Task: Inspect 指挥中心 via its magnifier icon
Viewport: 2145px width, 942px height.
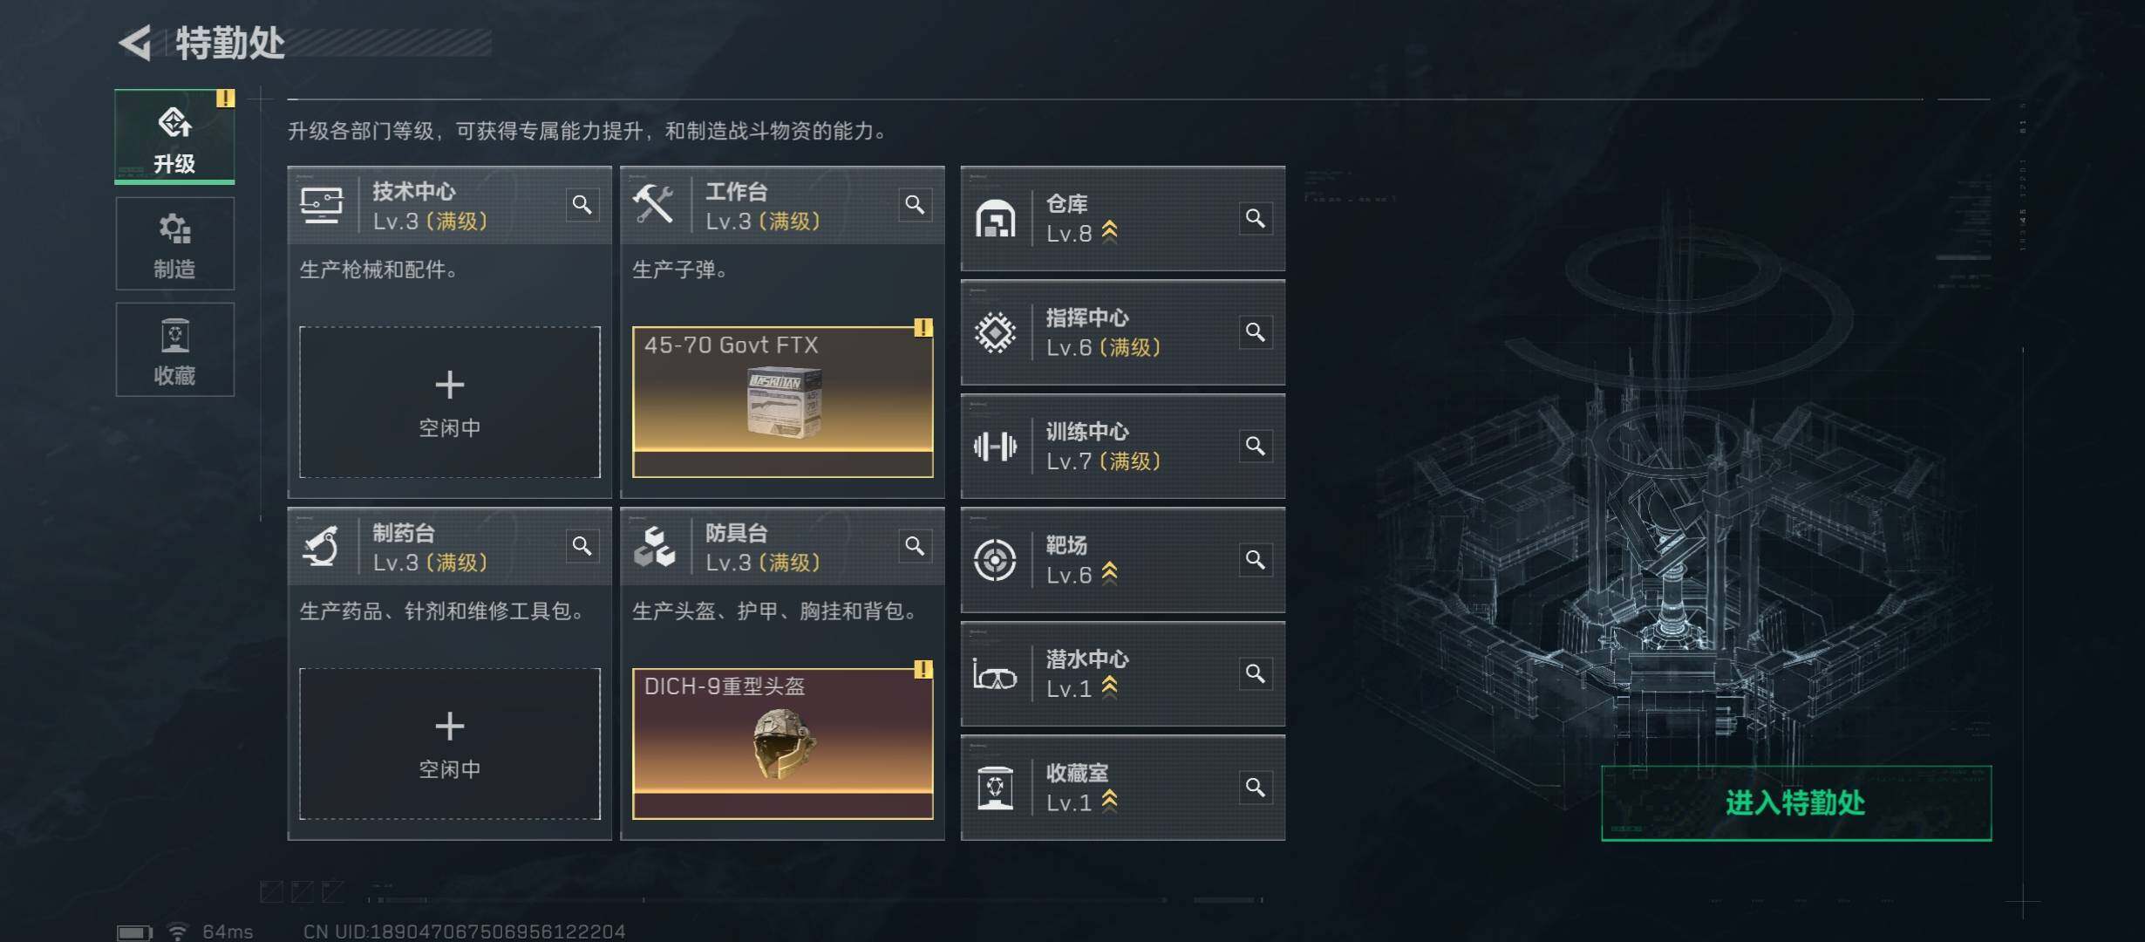Action: 1255,332
